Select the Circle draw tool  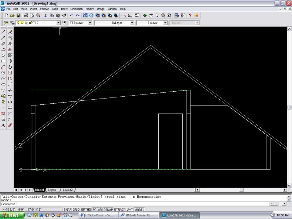click(3, 73)
